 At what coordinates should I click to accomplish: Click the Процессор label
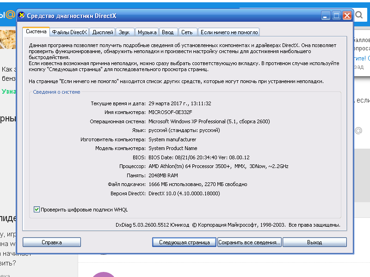(x=132, y=166)
